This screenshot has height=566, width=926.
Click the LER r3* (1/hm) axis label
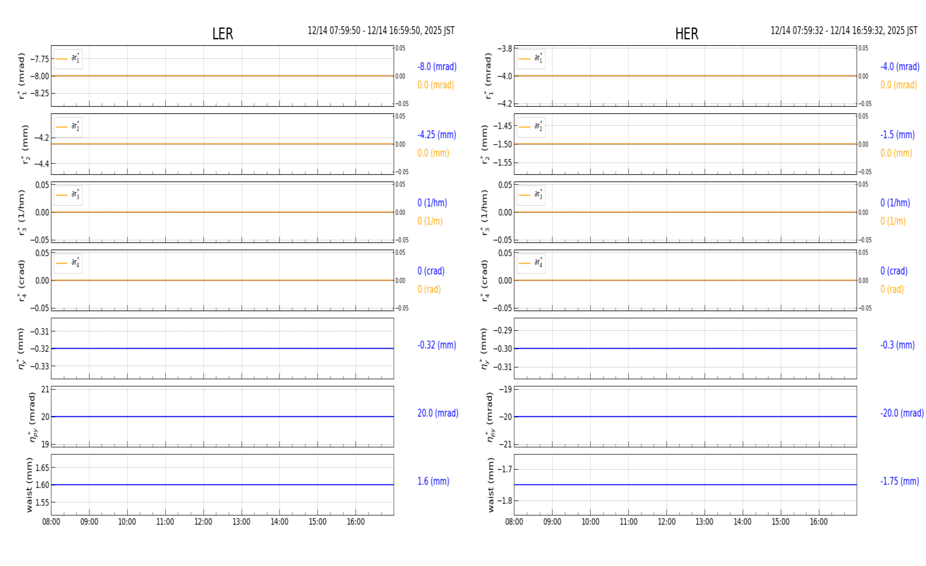tap(22, 212)
